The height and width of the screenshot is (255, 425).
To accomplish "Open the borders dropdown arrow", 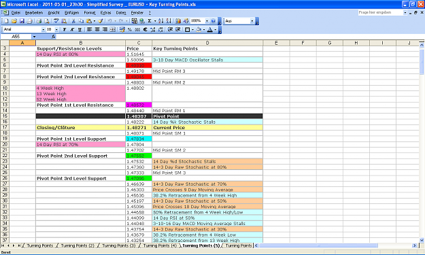I will coord(192,29).
